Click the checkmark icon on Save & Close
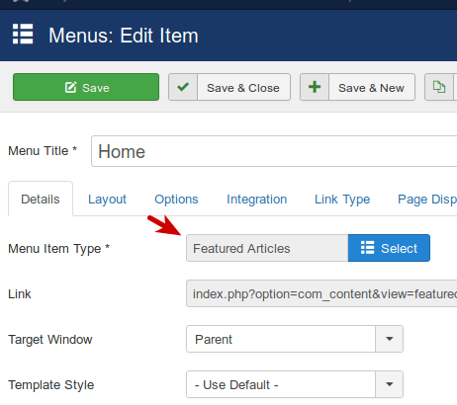The width and height of the screenshot is (457, 405). coord(183,87)
